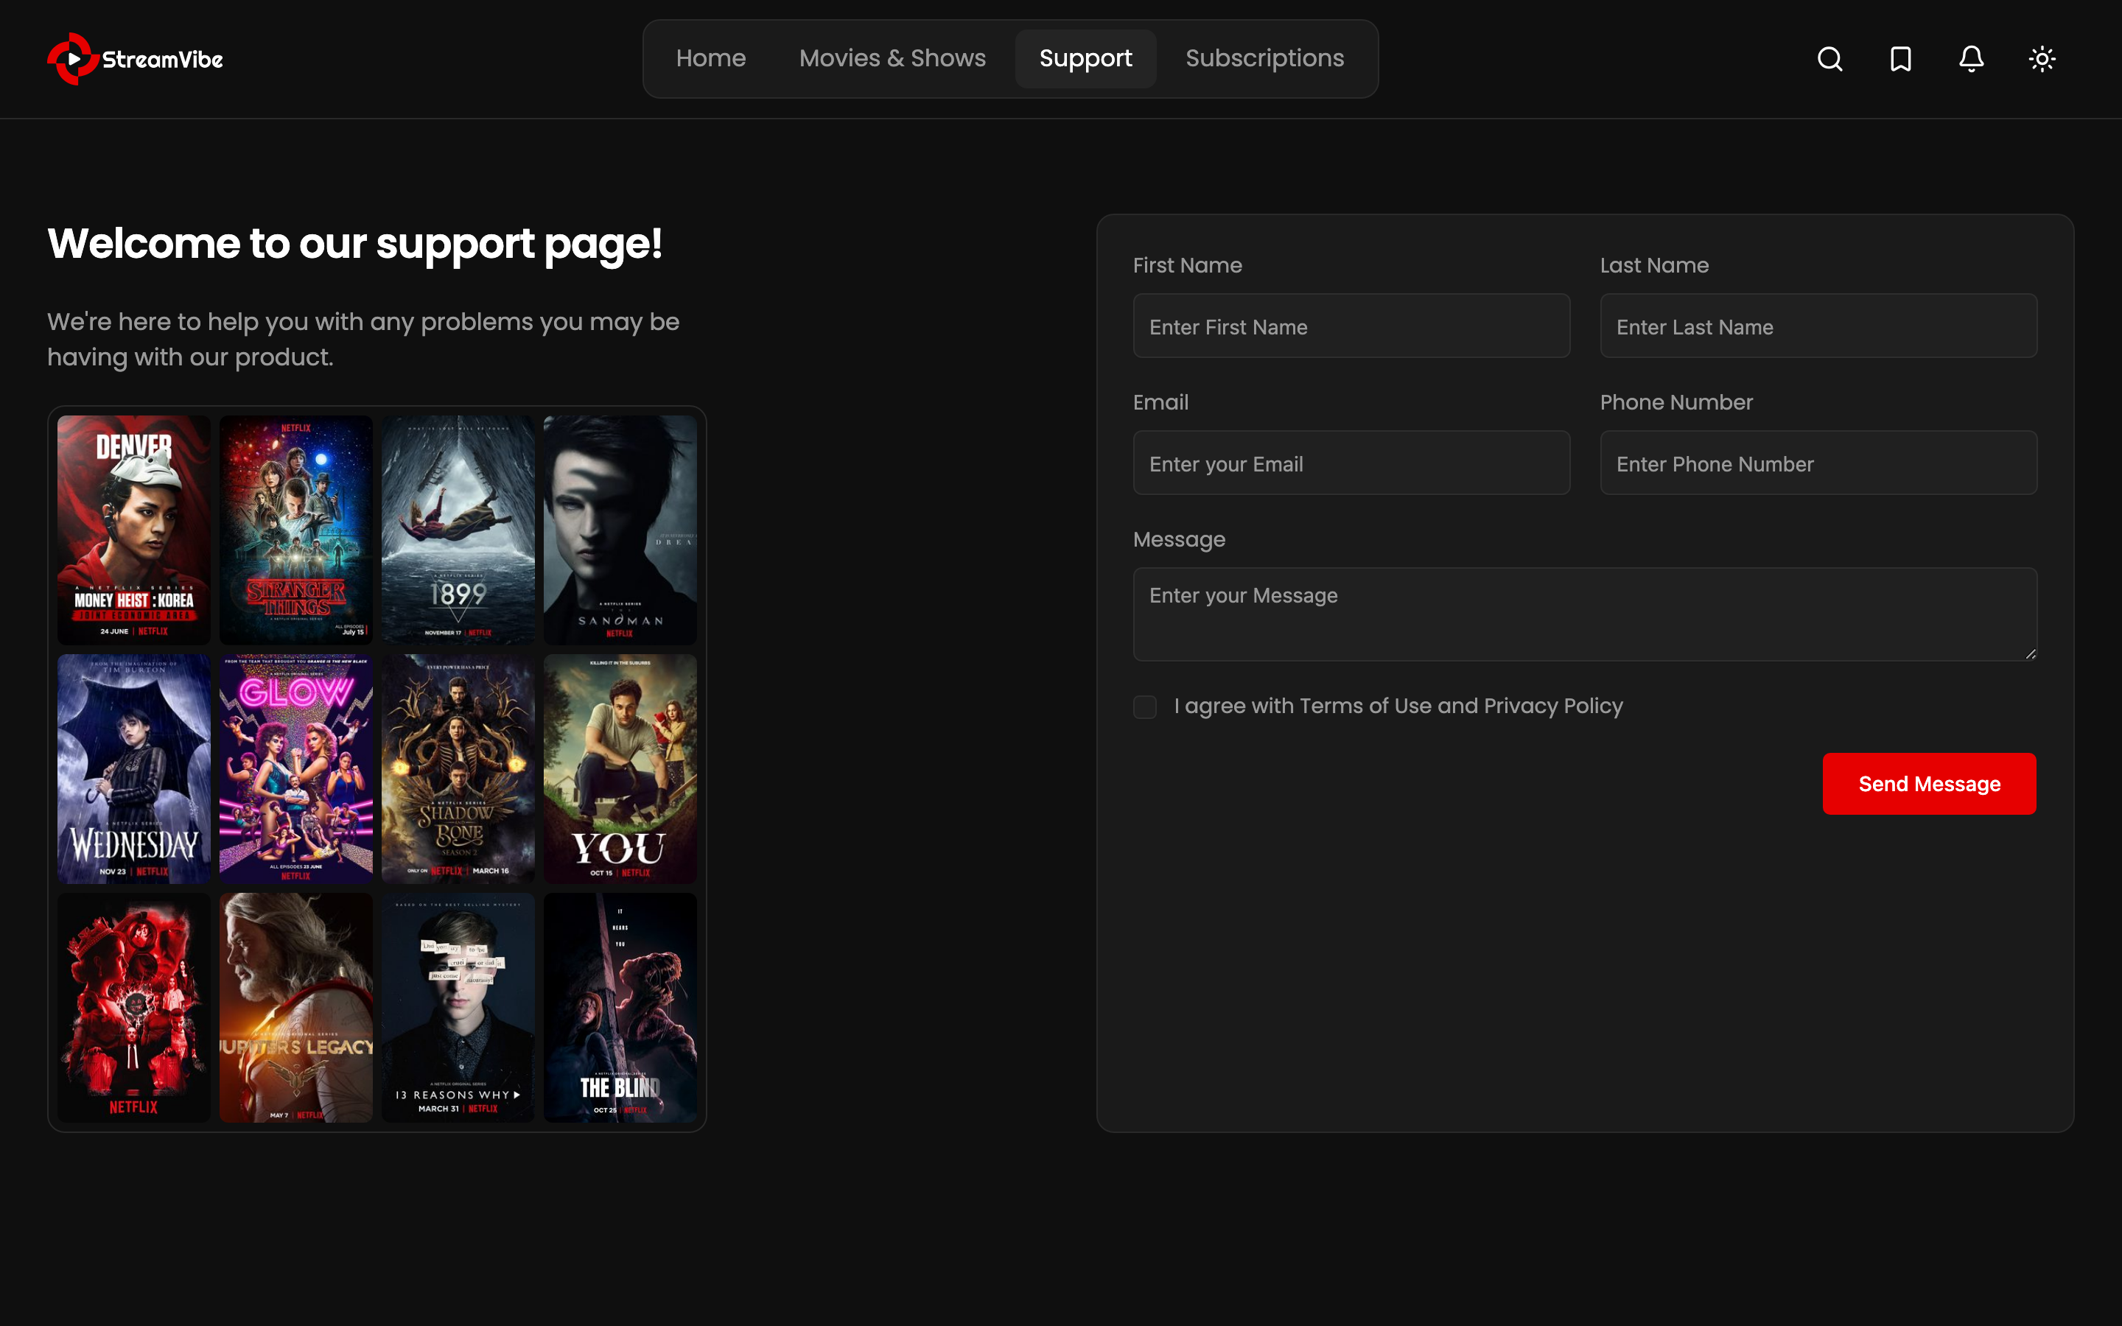Image resolution: width=2122 pixels, height=1326 pixels.
Task: Open the Movies & Shows tab
Action: tap(892, 58)
